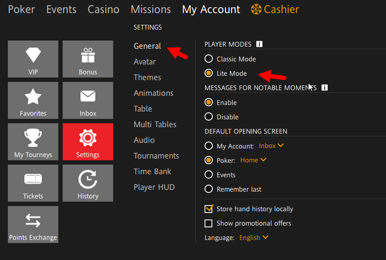Image resolution: width=386 pixels, height=260 pixels.
Task: Go to the Casino top menu
Action: pos(104,9)
